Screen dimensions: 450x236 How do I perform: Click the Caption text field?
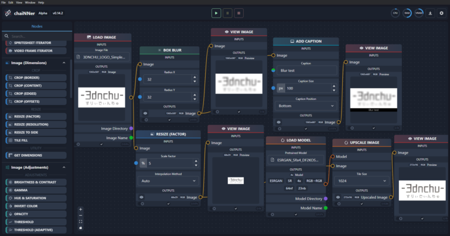click(306, 70)
